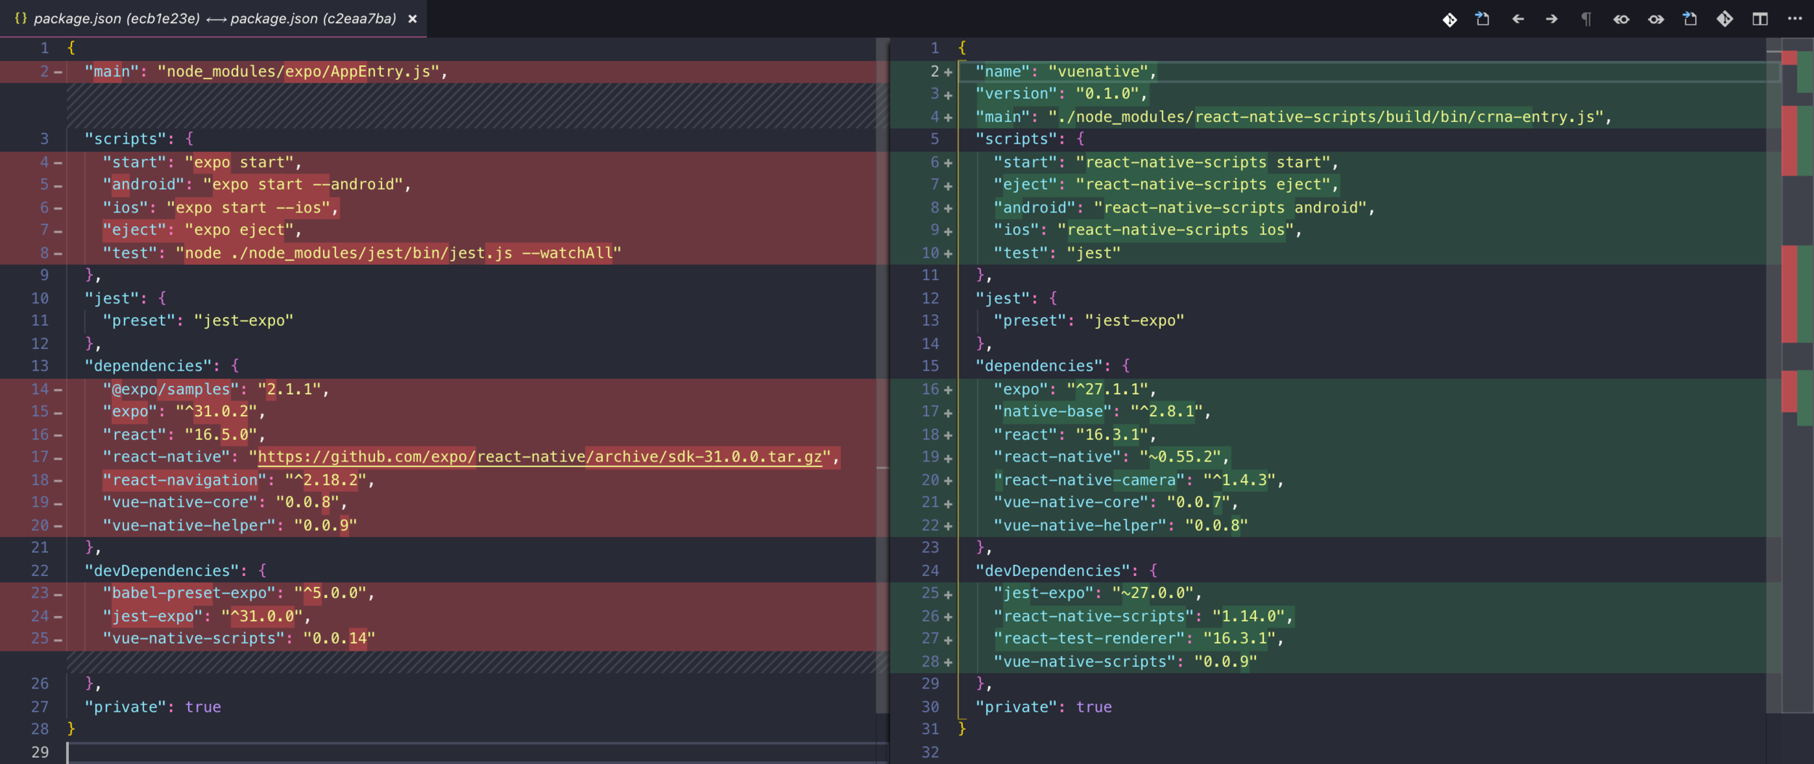Click the minus marker on left line 14

point(58,390)
